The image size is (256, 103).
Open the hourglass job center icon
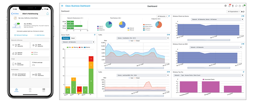[x=233, y=6]
